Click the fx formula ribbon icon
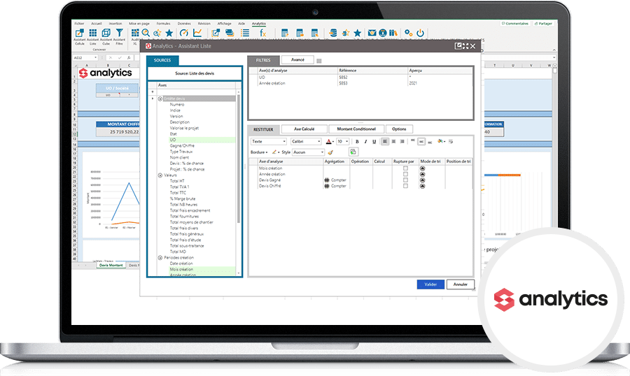Image resolution: width=630 pixels, height=376 pixels. coord(262,33)
